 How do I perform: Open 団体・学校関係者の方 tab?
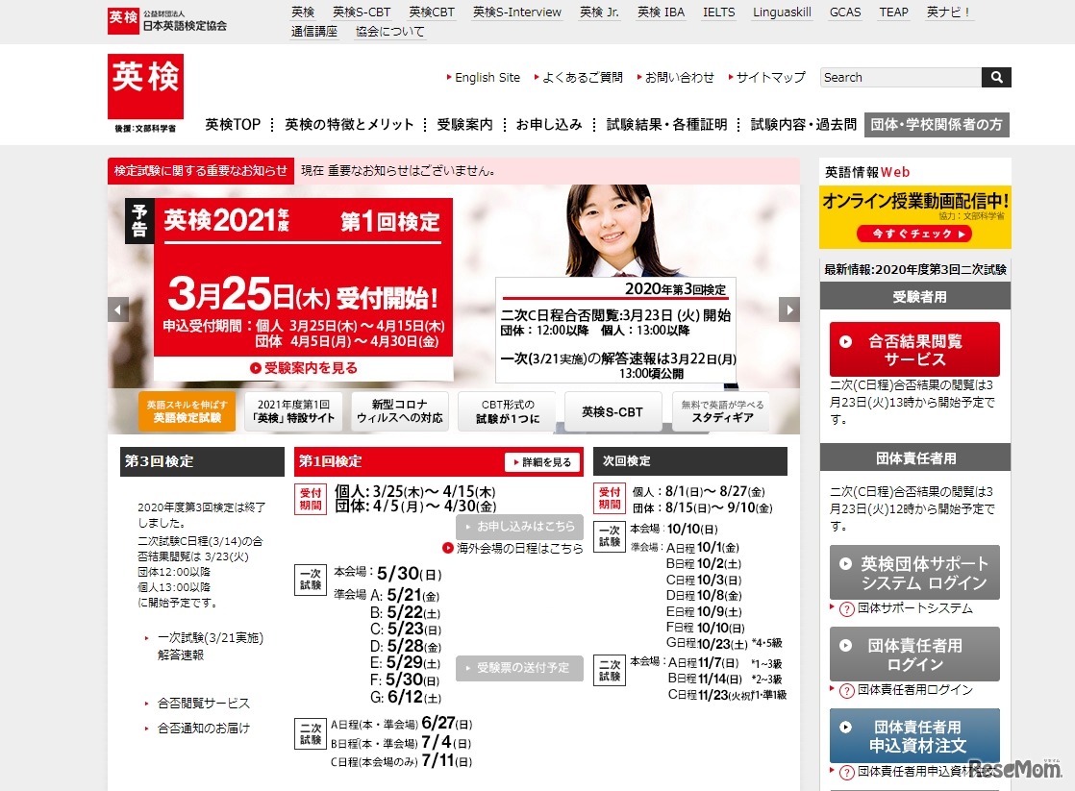(937, 125)
